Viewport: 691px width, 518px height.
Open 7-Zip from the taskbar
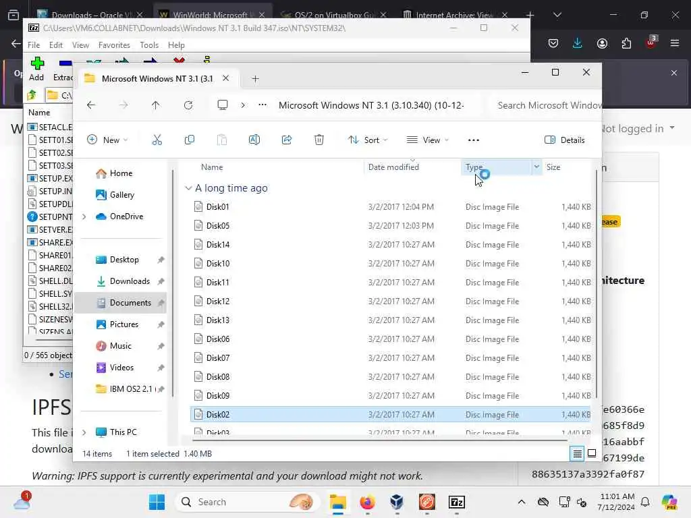tap(457, 502)
